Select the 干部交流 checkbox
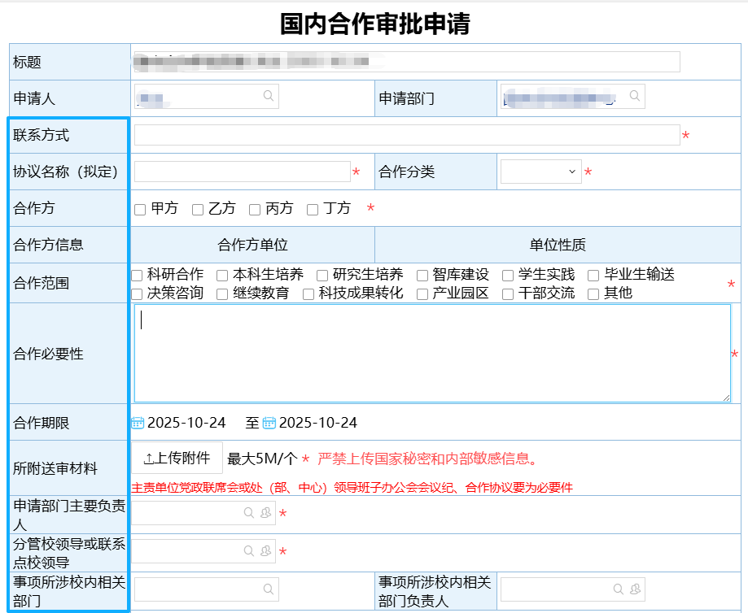Viewport: 748px width, 613px height. (x=508, y=294)
